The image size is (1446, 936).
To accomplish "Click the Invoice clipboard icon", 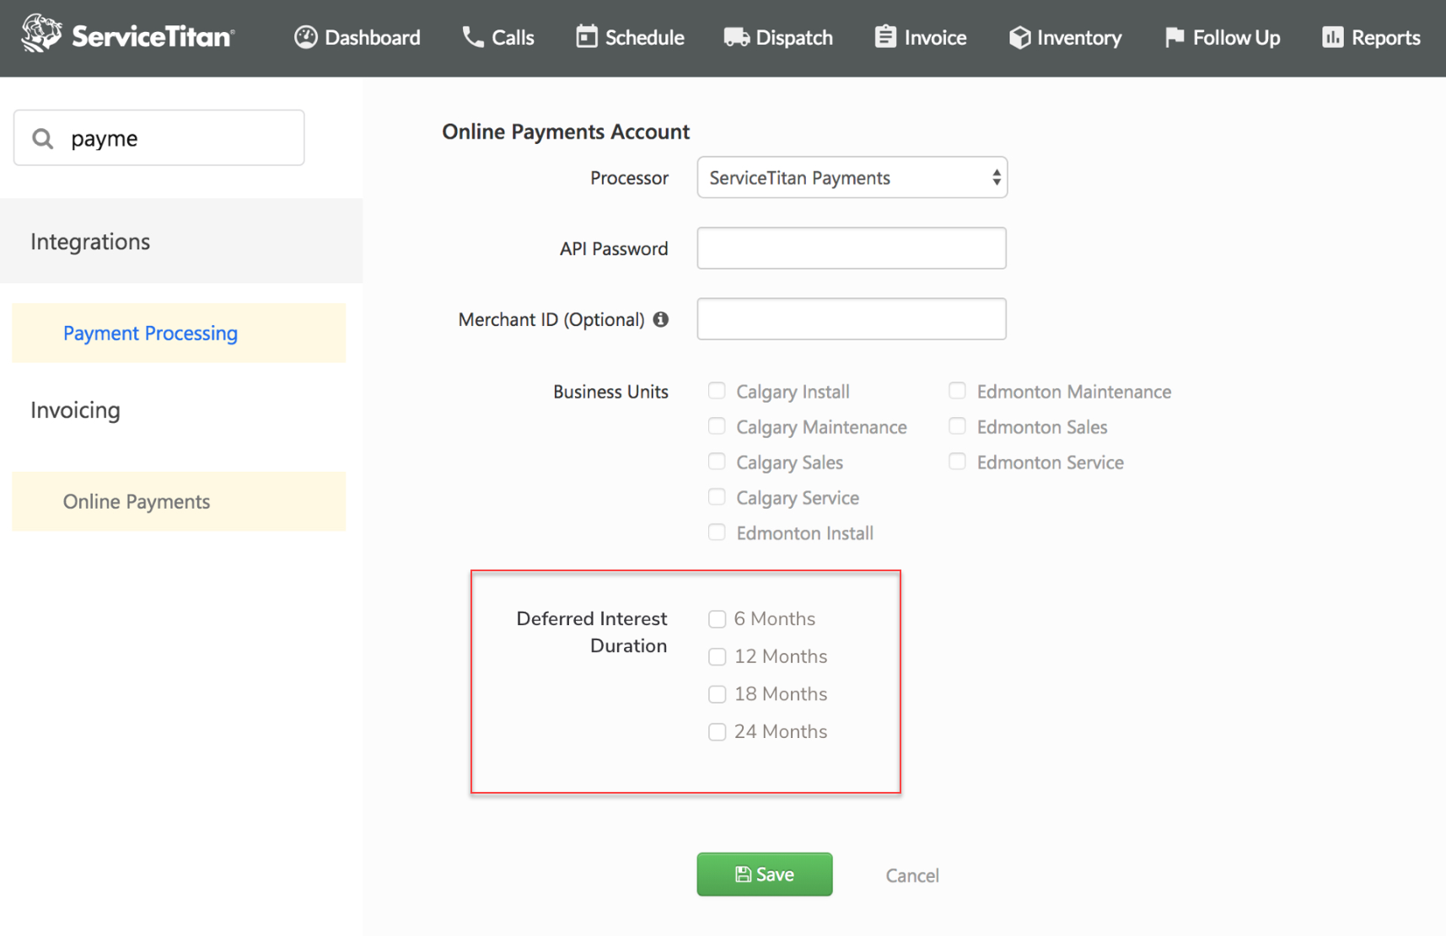I will 885,37.
